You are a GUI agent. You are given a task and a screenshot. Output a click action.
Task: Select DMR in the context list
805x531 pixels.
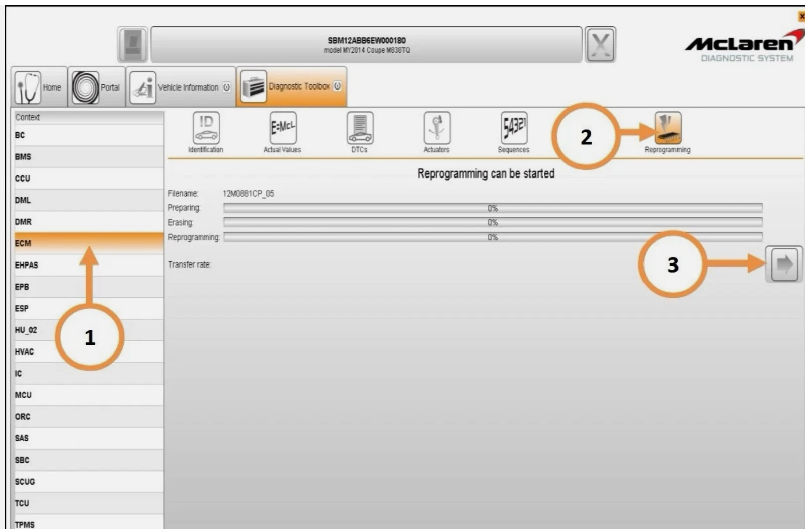(x=89, y=222)
